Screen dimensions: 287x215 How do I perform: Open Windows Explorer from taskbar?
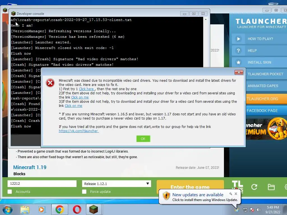click(25, 210)
